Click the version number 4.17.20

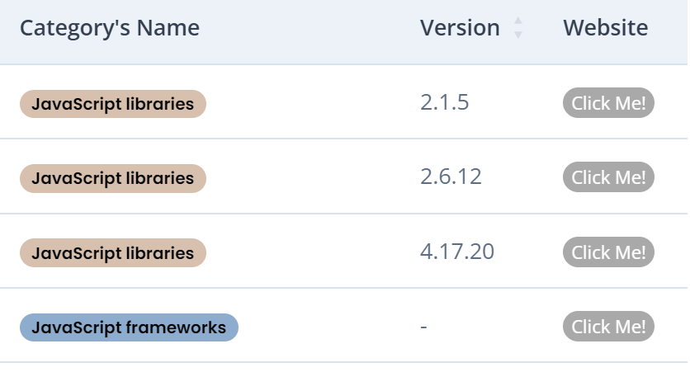coord(457,252)
